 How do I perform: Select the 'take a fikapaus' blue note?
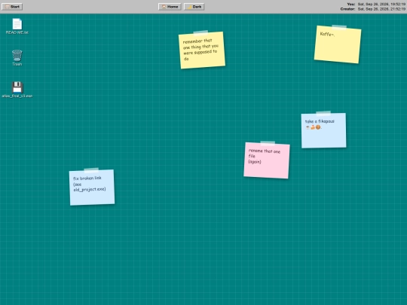[x=323, y=130]
